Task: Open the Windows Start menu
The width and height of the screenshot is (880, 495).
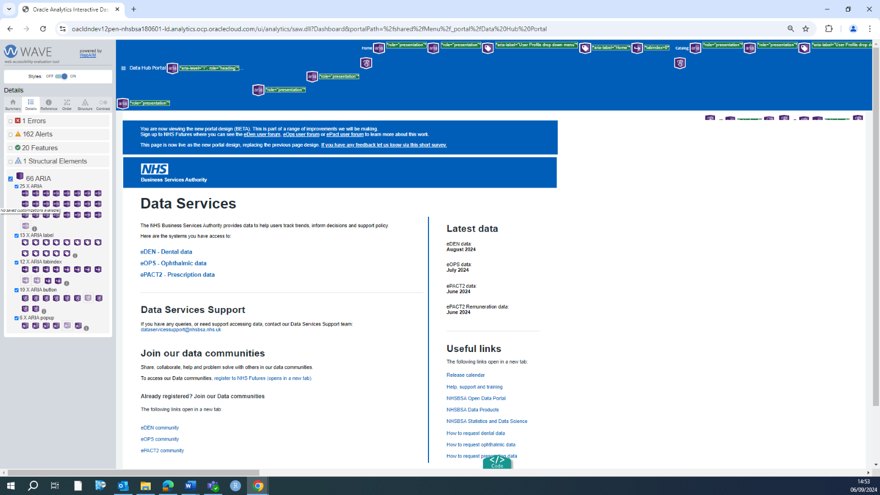Action: coord(10,486)
